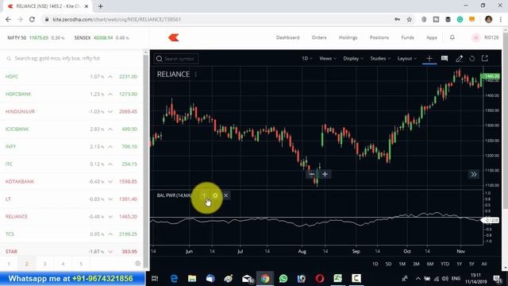Expand TCS market depth chevron
508x286 pixels.
pos(110,234)
